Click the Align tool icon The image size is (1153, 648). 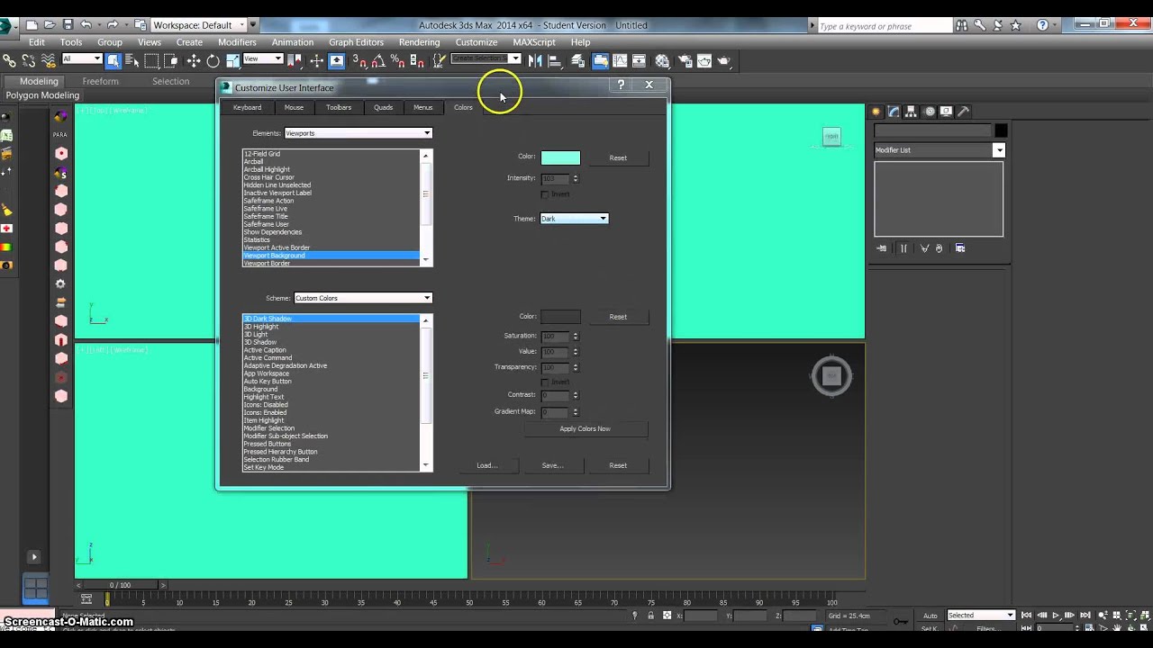click(556, 60)
